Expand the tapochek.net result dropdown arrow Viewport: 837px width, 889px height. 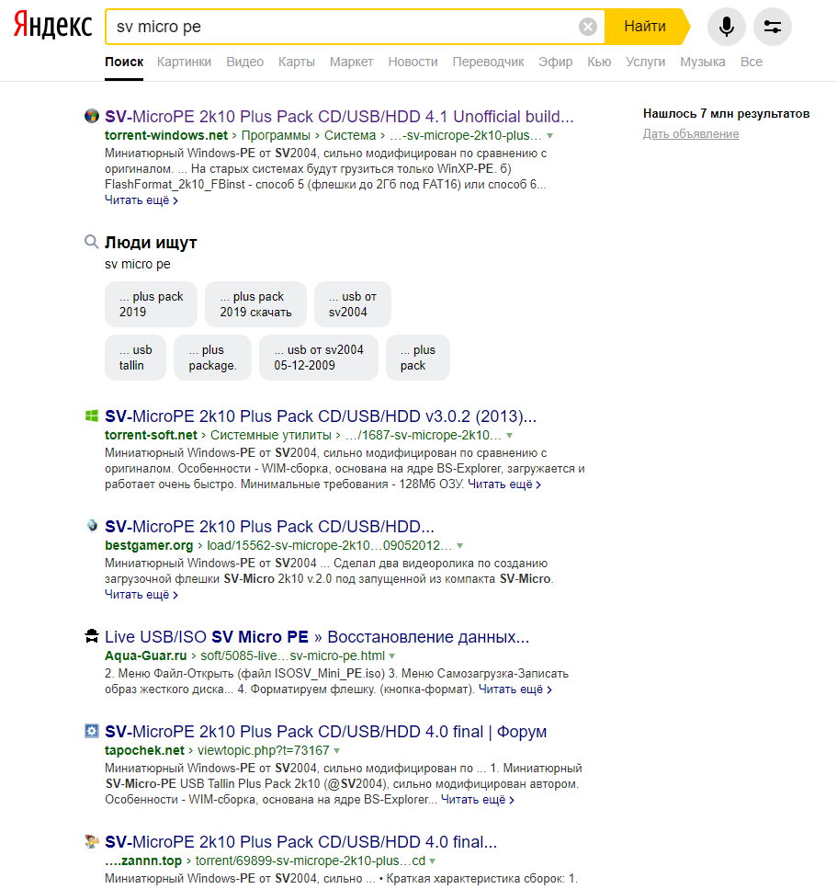tap(336, 751)
